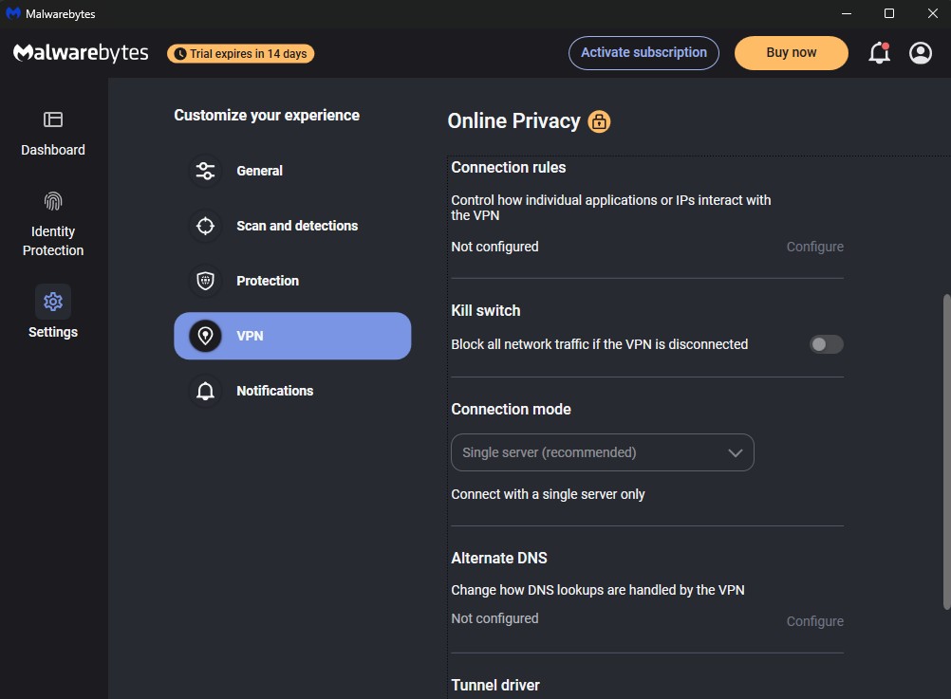951x699 pixels.
Task: Open Scan and detections settings
Action: 292,226
